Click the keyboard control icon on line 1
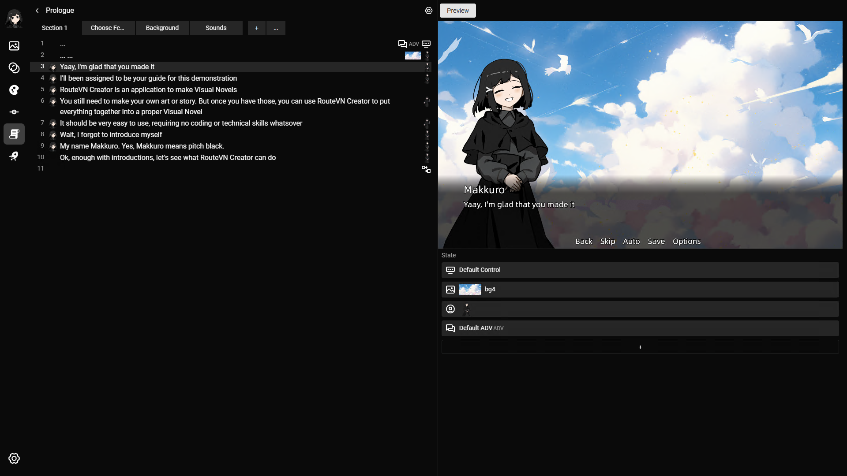The image size is (847, 476). pos(426,44)
